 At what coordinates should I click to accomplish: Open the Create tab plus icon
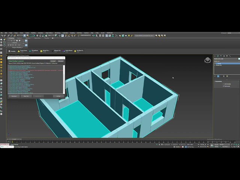[x=215, y=56]
